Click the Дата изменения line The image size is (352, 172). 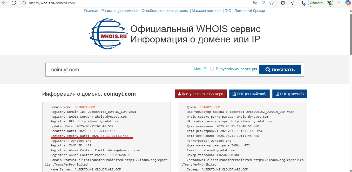tap(223, 126)
